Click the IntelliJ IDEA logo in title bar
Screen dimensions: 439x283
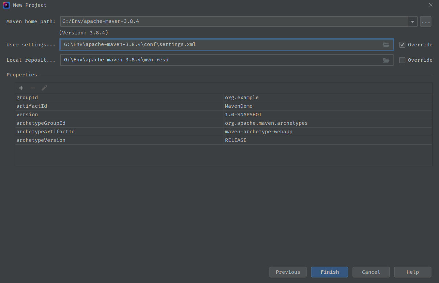pyautogui.click(x=6, y=5)
